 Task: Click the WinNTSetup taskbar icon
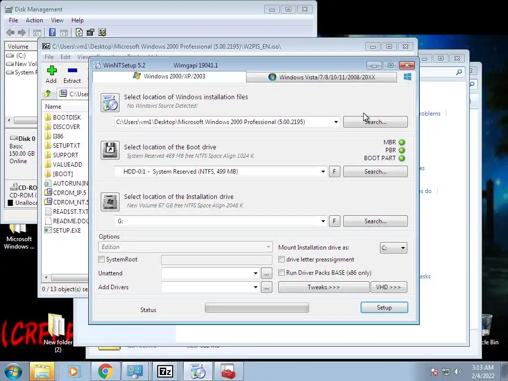click(197, 371)
